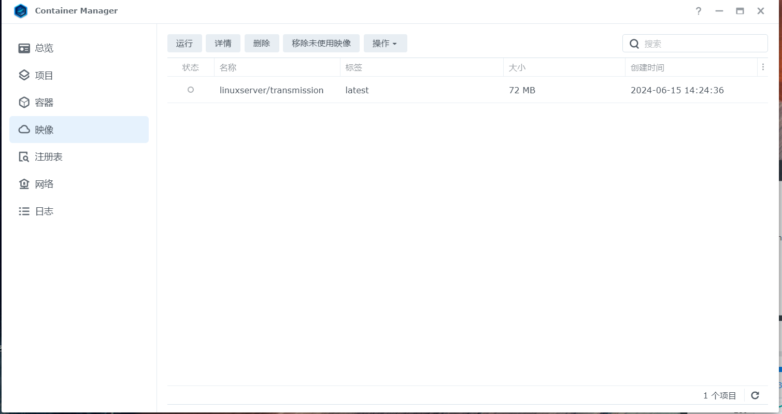Run the transmission image with 运行
Screen dimensions: 782x414
click(184, 43)
